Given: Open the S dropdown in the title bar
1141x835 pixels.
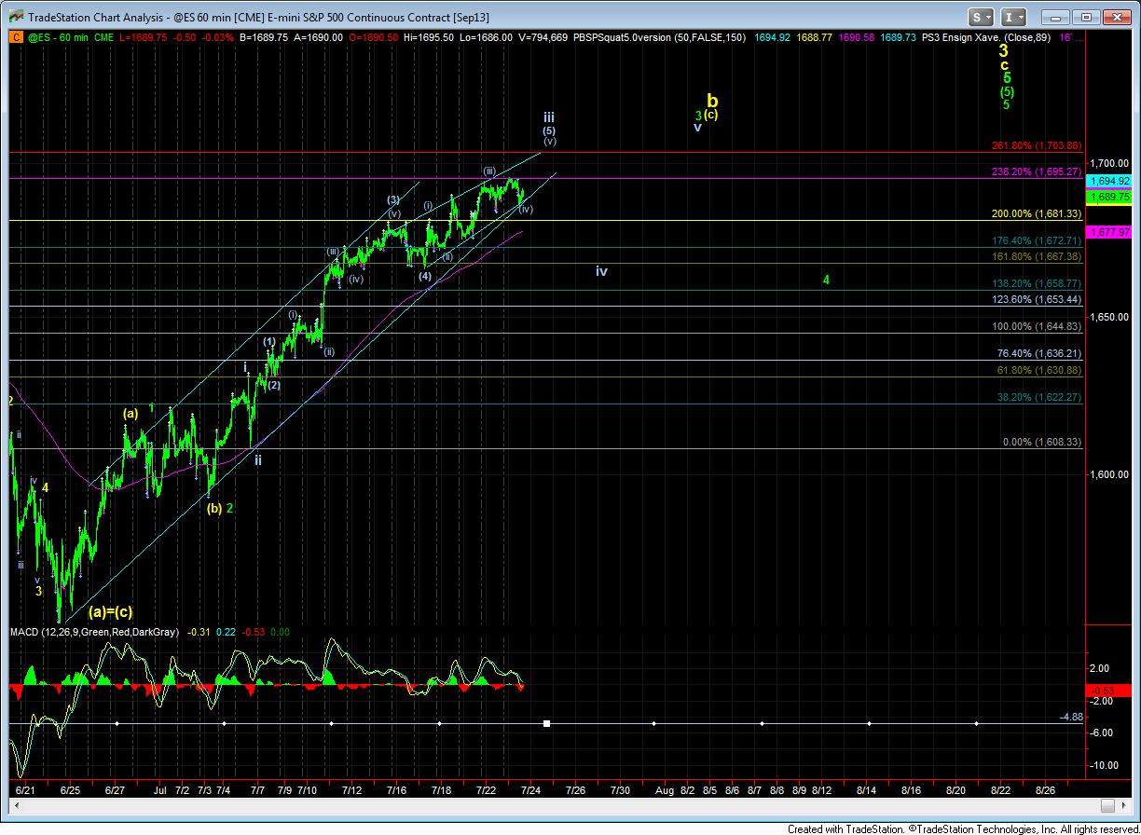Looking at the screenshot, I should point(982,17).
